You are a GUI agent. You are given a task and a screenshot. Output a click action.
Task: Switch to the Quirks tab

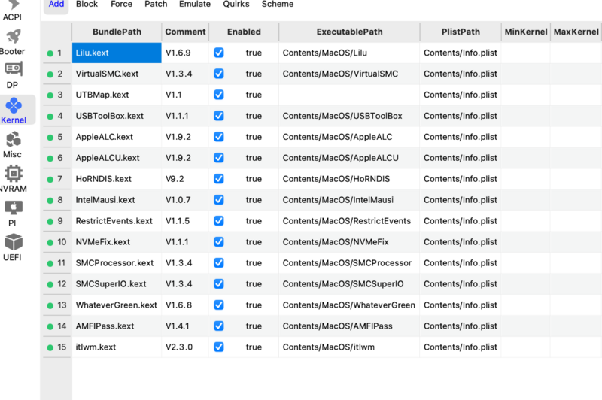(236, 5)
